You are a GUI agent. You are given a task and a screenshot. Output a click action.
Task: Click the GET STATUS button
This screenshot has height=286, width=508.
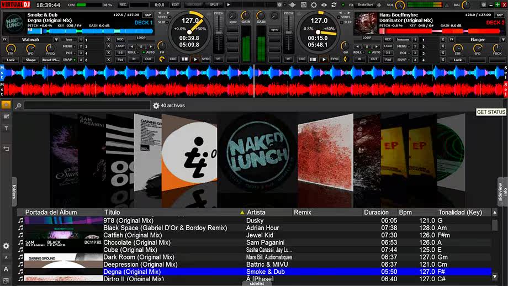[x=491, y=112]
